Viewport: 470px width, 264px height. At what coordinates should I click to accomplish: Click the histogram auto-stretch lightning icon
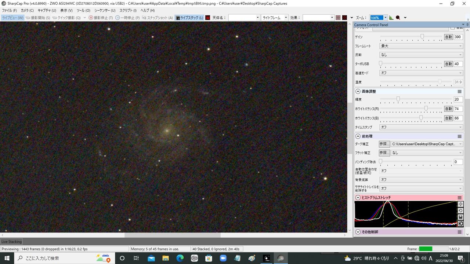[x=460, y=204]
